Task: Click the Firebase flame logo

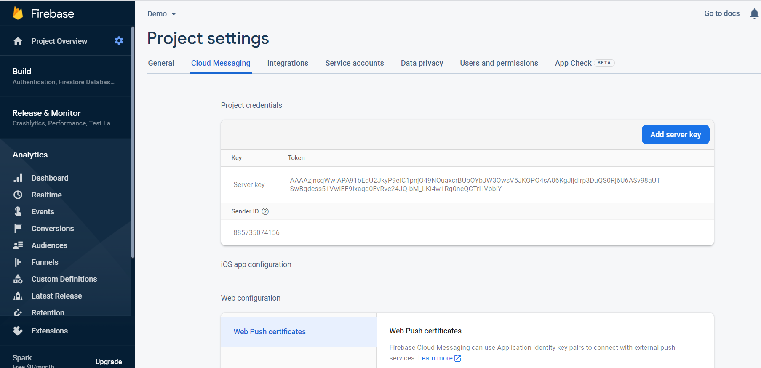Action: tap(18, 13)
